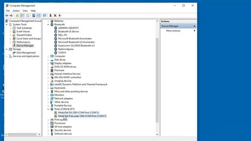The height and width of the screenshot is (141, 251).
Task: Click the left tree horizontal scrollbar thumb
Action: click(22, 134)
